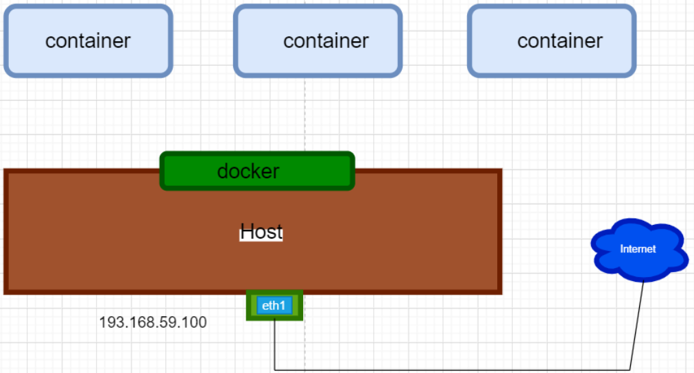The width and height of the screenshot is (694, 373).
Task: Select the 193.168.59.100 IP label
Action: (x=153, y=322)
